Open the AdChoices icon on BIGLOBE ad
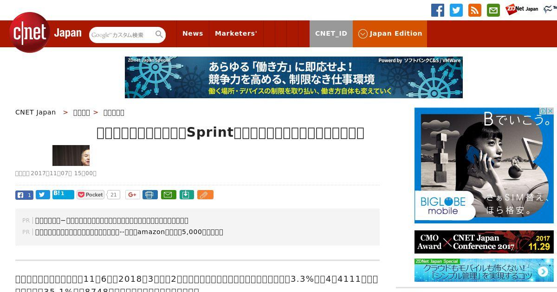The width and height of the screenshot is (557, 292). (x=543, y=111)
